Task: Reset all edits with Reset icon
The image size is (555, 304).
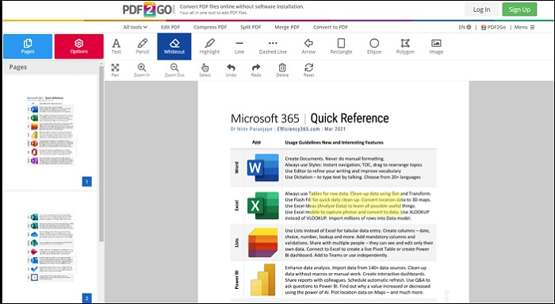Action: click(x=308, y=70)
